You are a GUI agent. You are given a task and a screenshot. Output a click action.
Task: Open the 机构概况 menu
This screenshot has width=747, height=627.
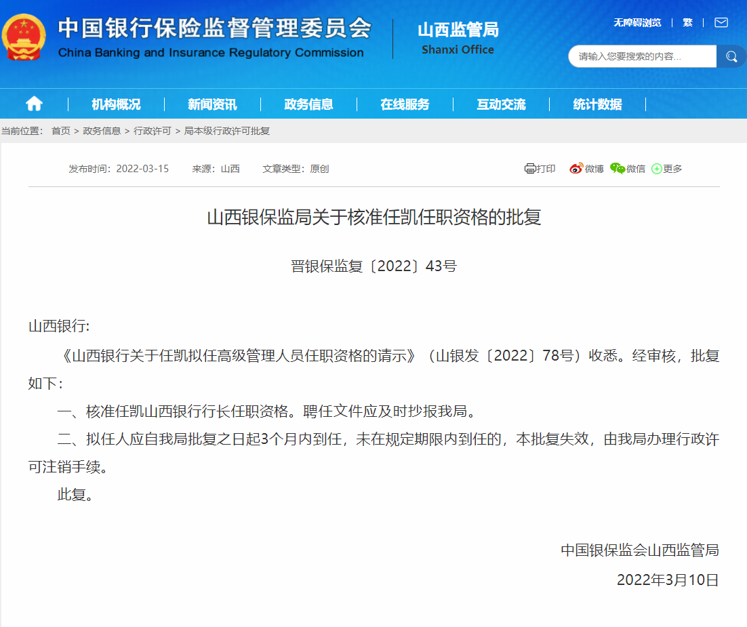click(116, 104)
